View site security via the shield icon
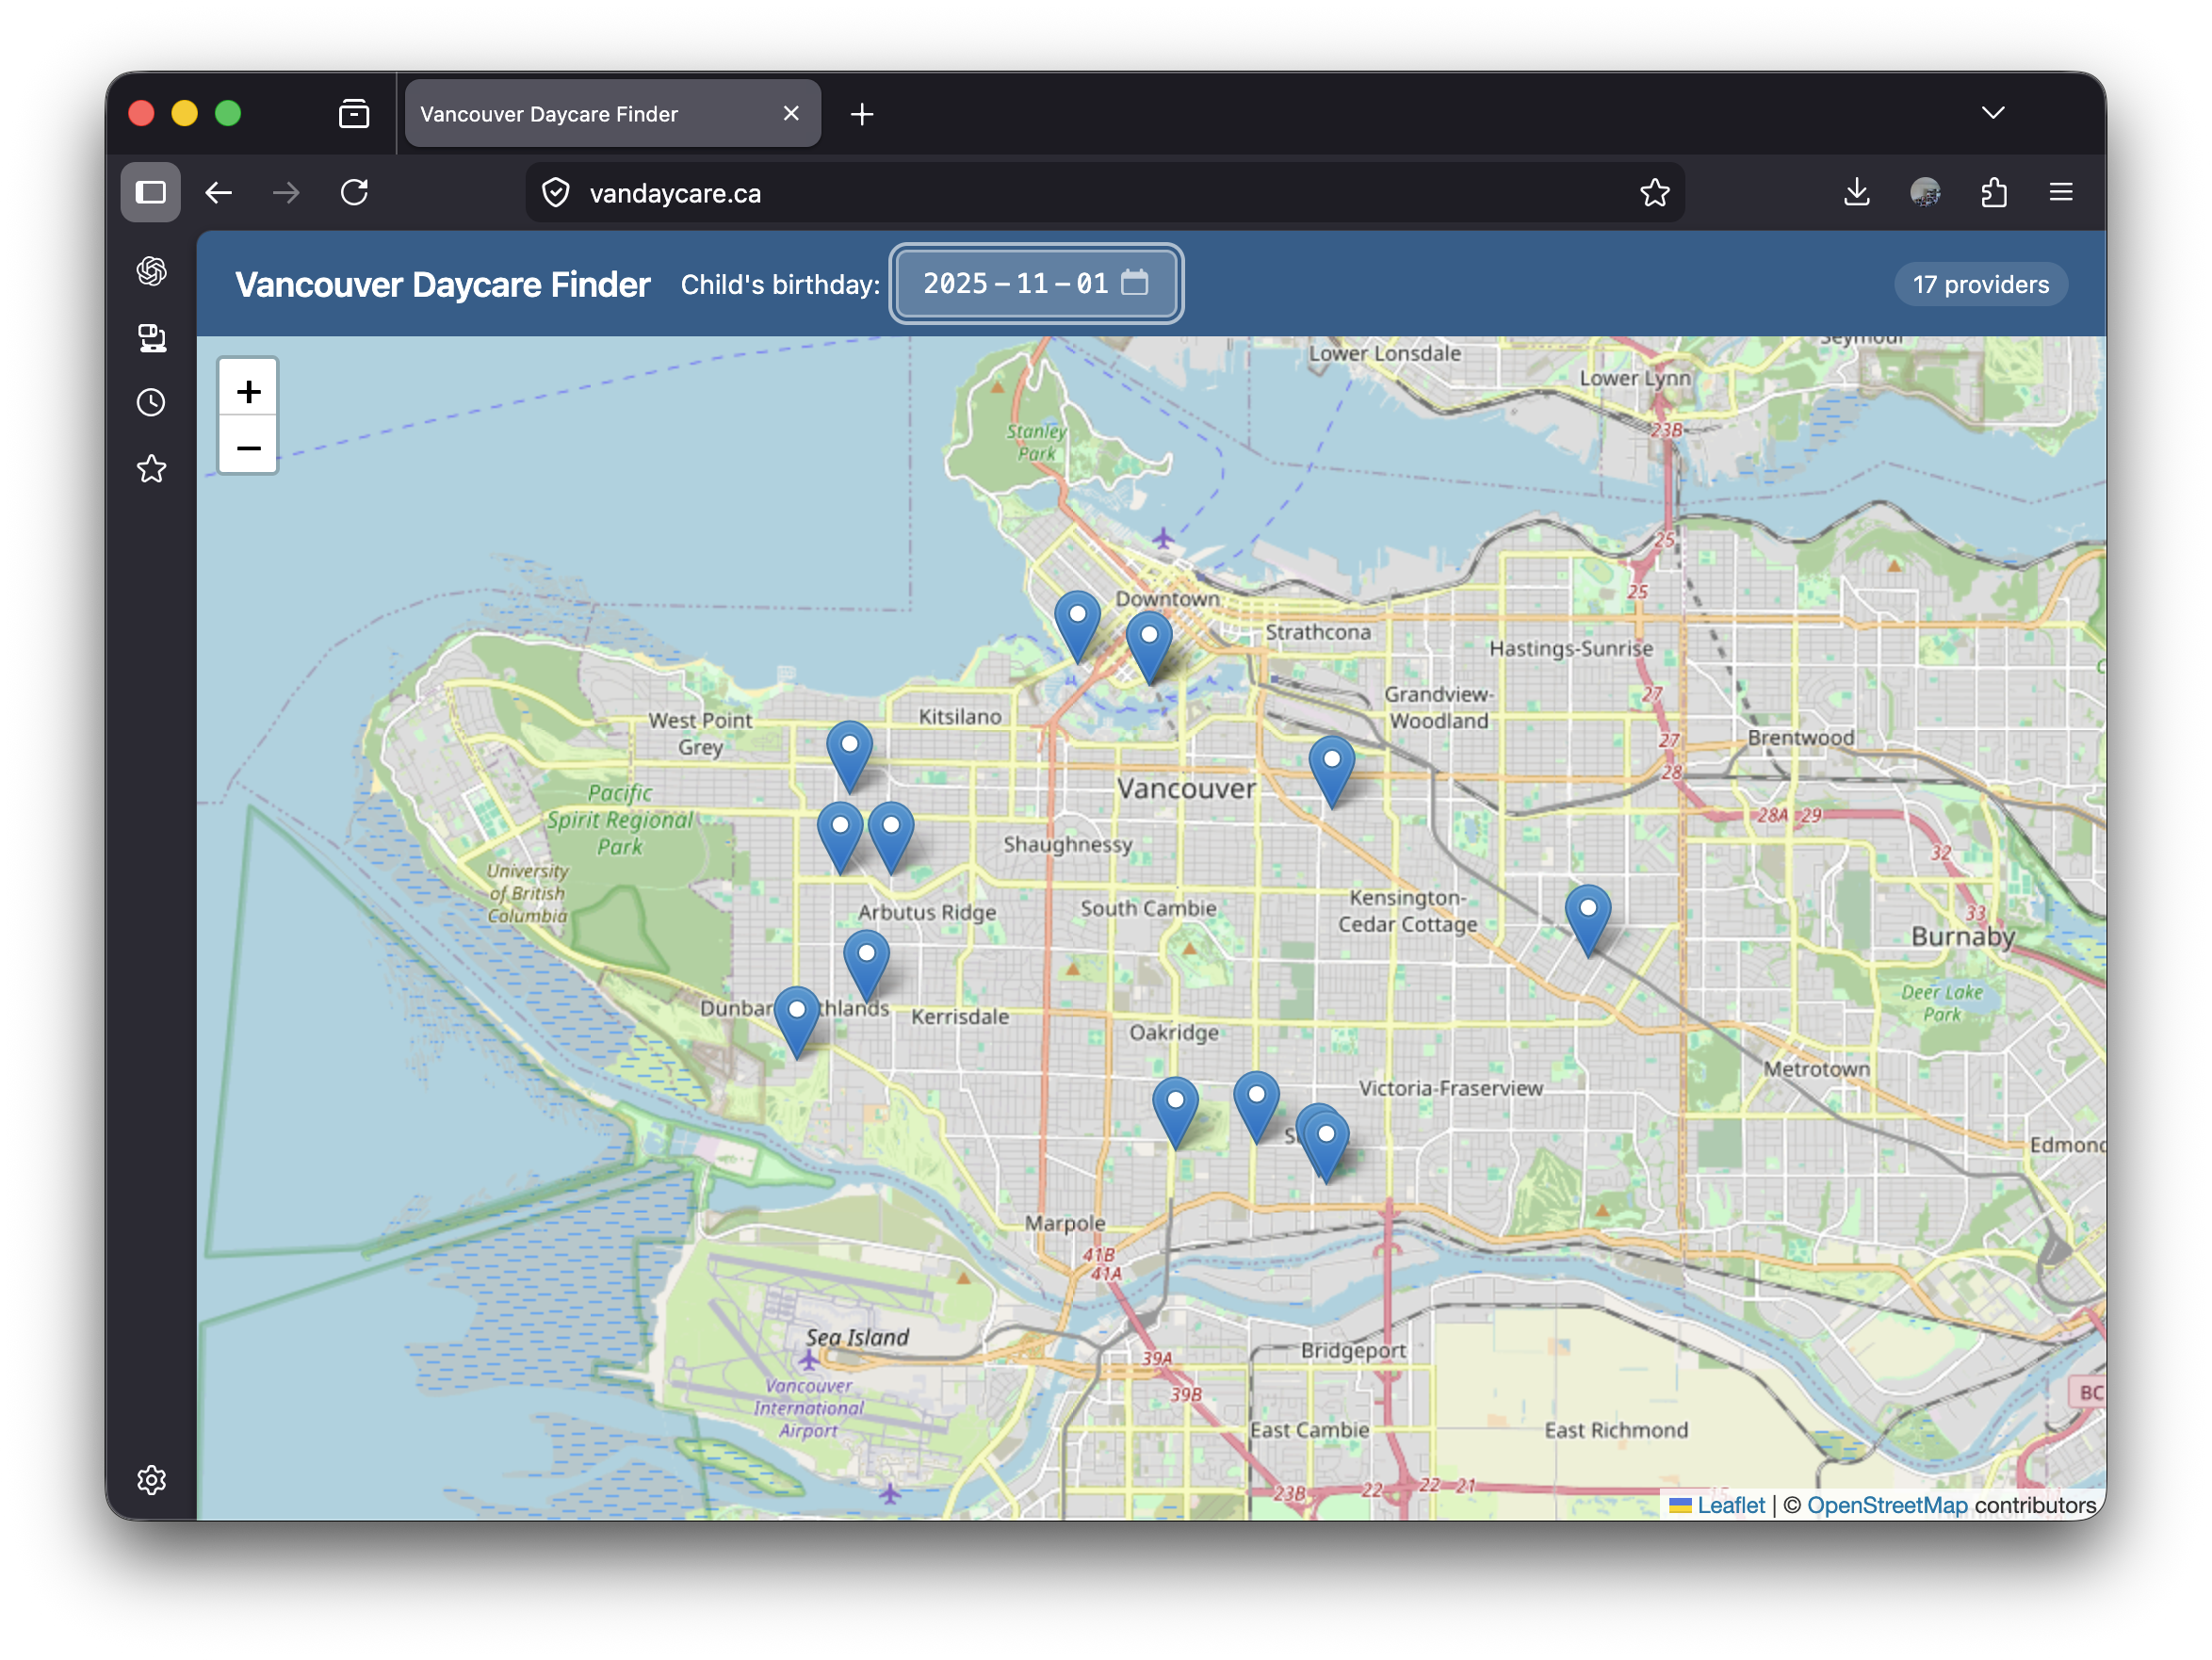The height and width of the screenshot is (1660, 2212). click(x=556, y=192)
